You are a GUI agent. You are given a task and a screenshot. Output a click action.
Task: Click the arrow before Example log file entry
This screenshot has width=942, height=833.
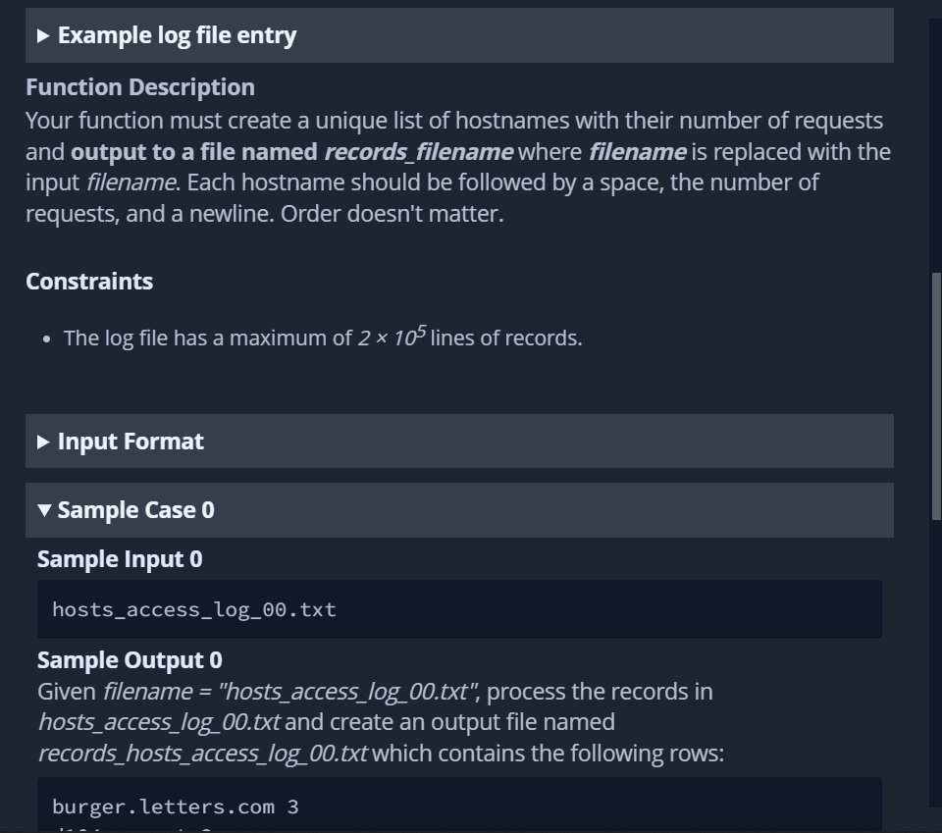pos(43,36)
